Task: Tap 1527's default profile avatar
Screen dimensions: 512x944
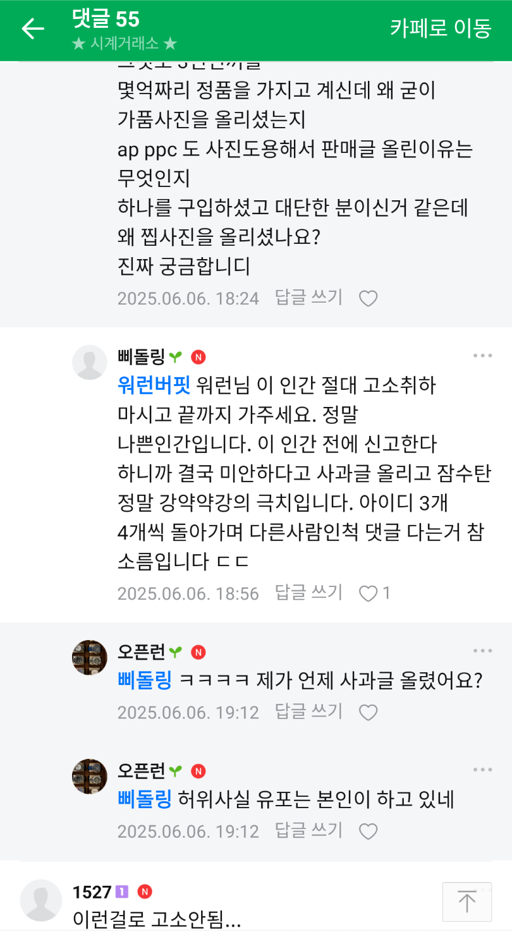Action: tap(41, 900)
